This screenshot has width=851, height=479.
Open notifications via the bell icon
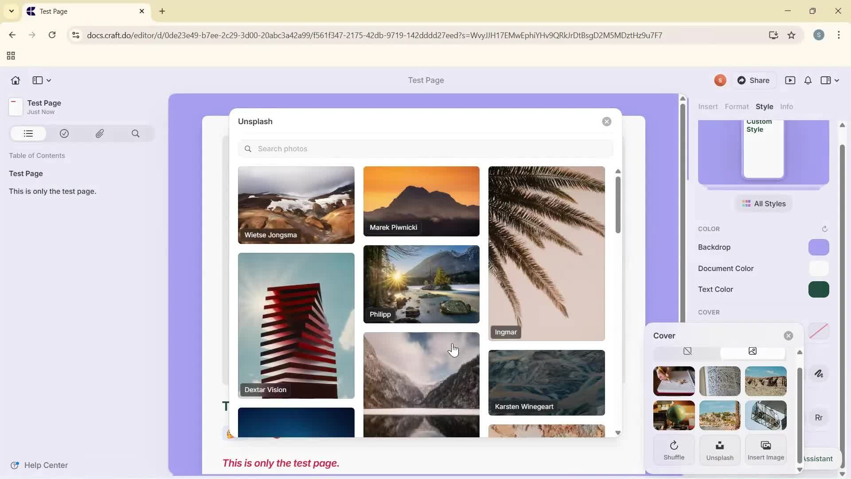[808, 80]
